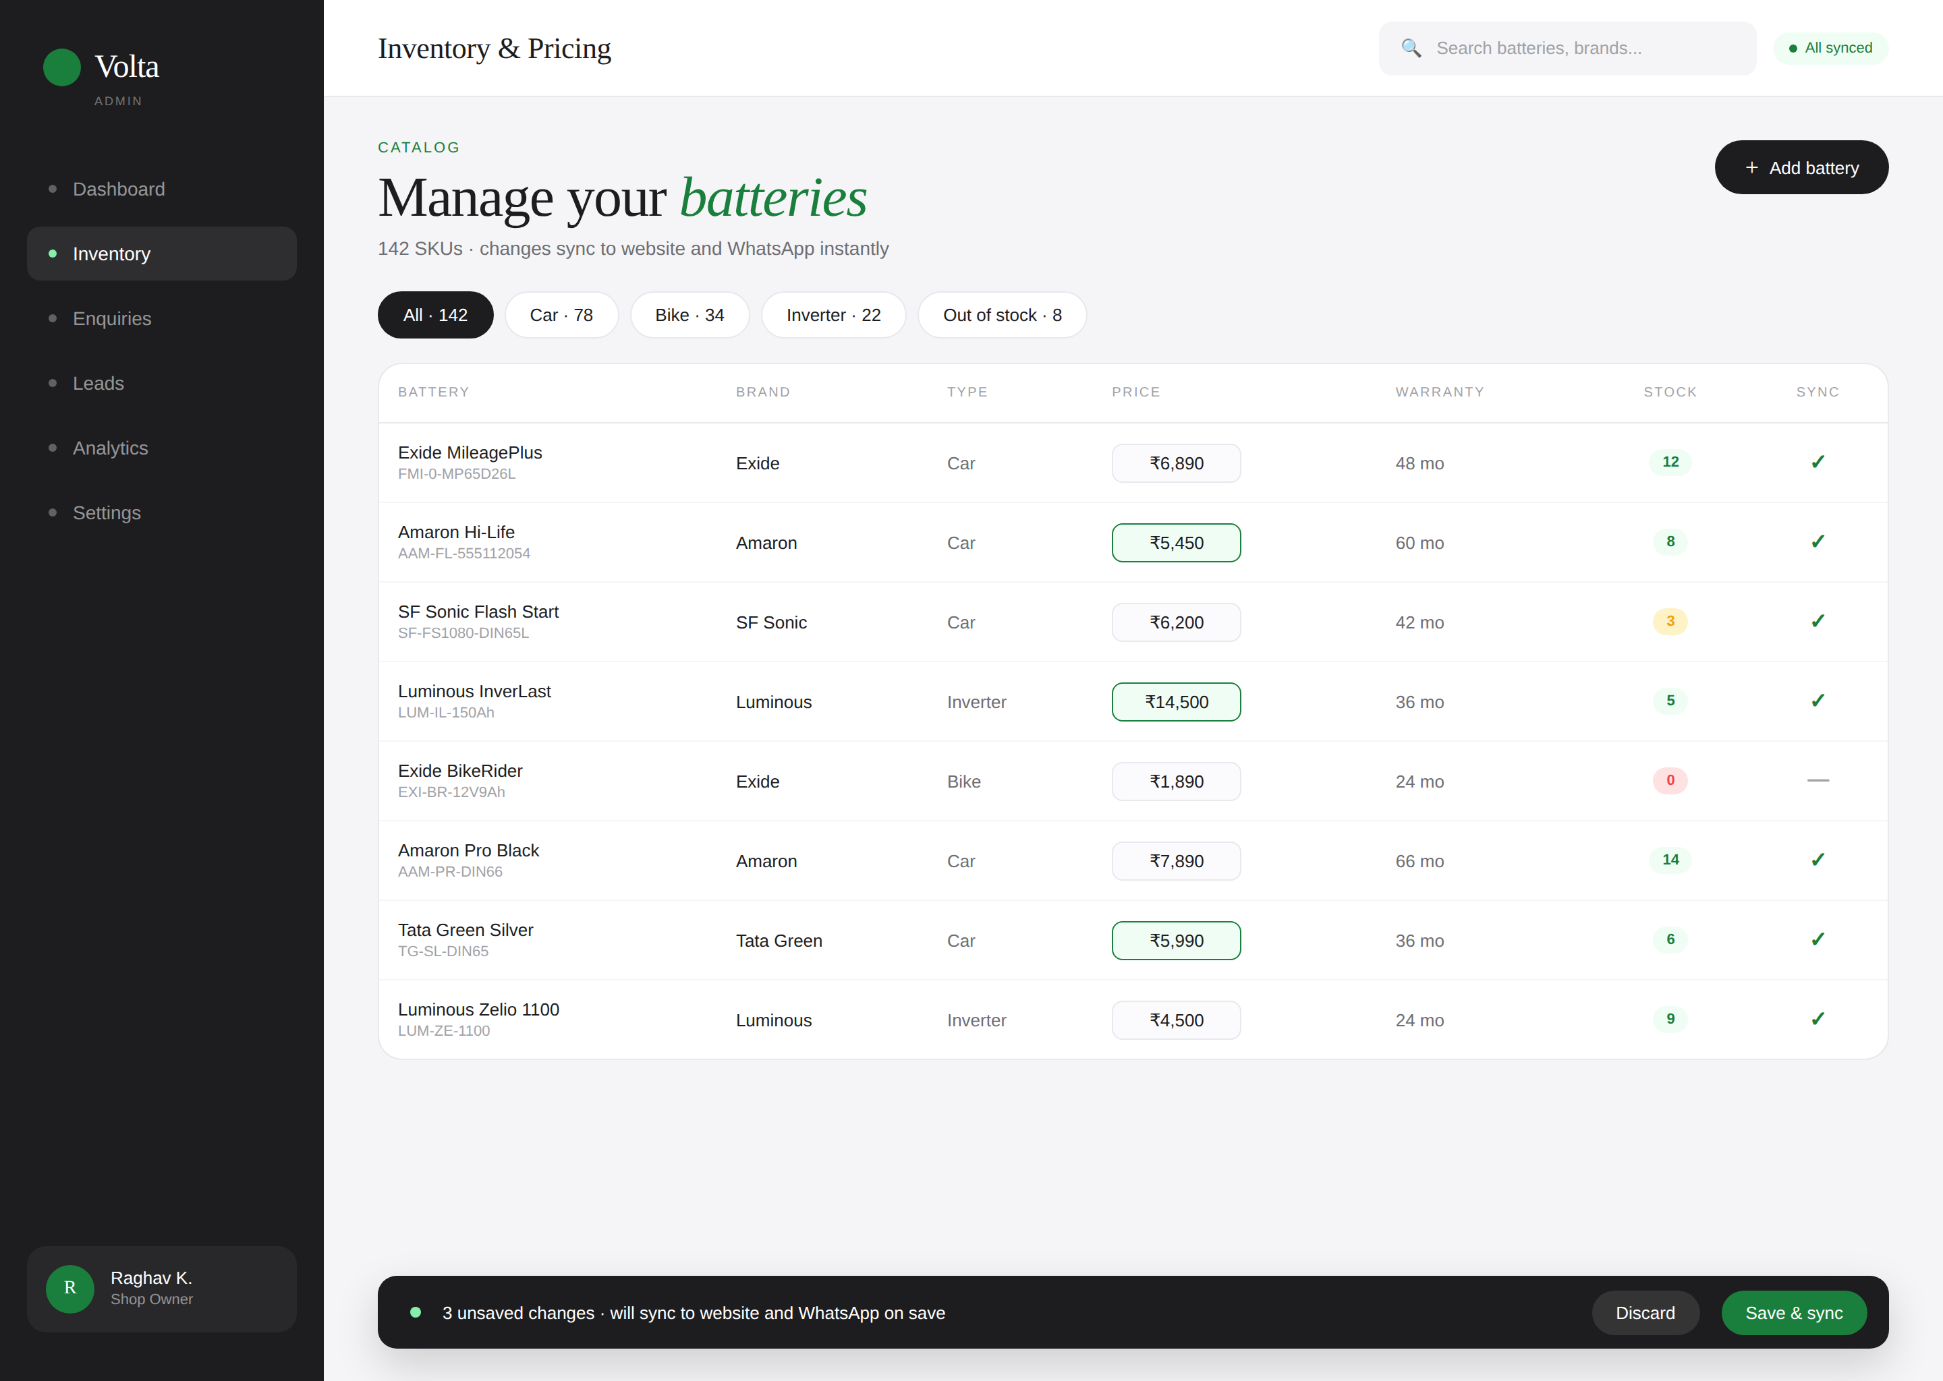Image resolution: width=1943 pixels, height=1381 pixels.
Task: Click sync checkmark for Amaron Hi-Life
Action: [x=1818, y=541]
